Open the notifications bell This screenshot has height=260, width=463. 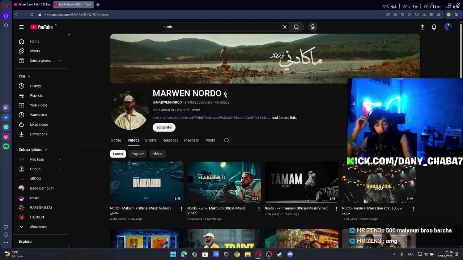pos(434,27)
